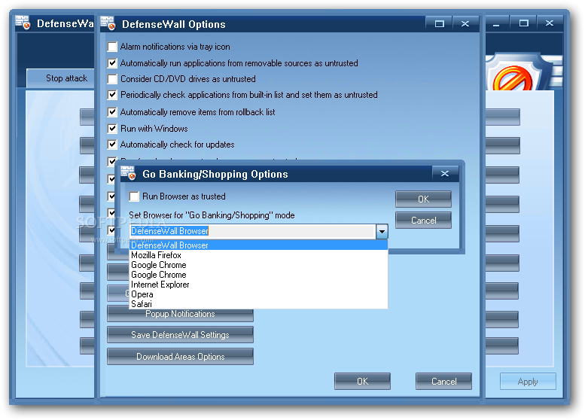This screenshot has width=585, height=420.
Task: Check Run Browser as trusted
Action: pyautogui.click(x=134, y=196)
